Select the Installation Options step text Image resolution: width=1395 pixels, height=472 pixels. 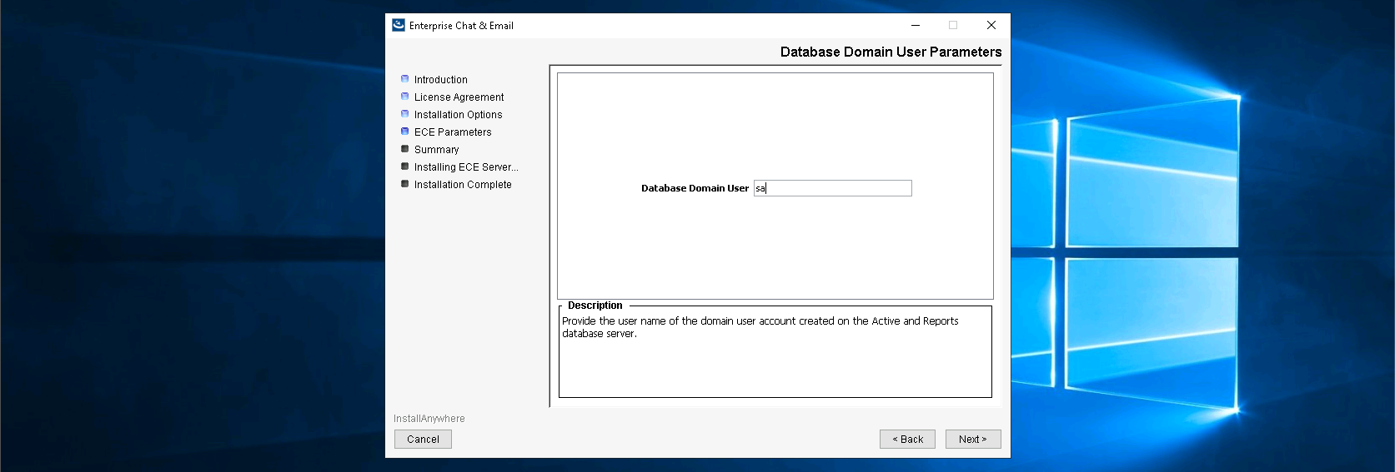pyautogui.click(x=458, y=115)
